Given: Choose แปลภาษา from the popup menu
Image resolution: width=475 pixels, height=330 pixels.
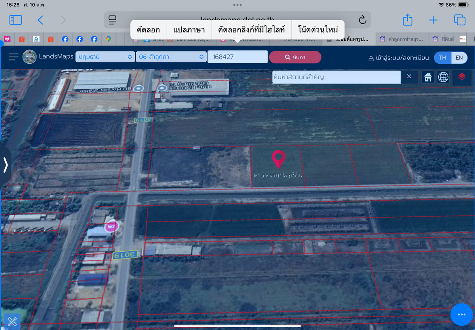Looking at the screenshot, I should pos(189,30).
